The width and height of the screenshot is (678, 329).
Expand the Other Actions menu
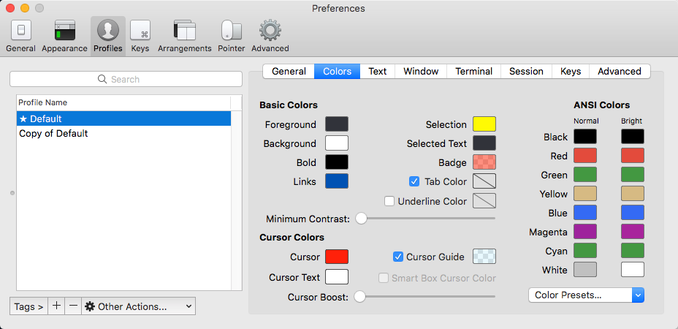point(138,306)
